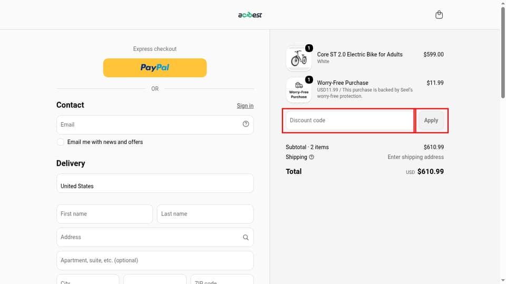Screen dimensions: 506x284
Task: Click the Sign in link
Action: point(245,106)
